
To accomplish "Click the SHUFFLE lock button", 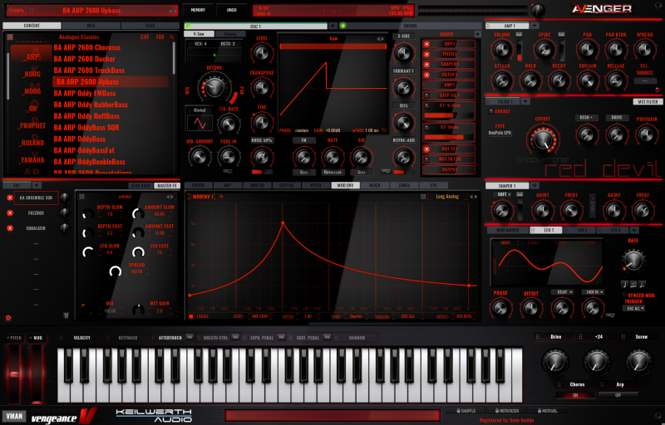I will click(465, 411).
